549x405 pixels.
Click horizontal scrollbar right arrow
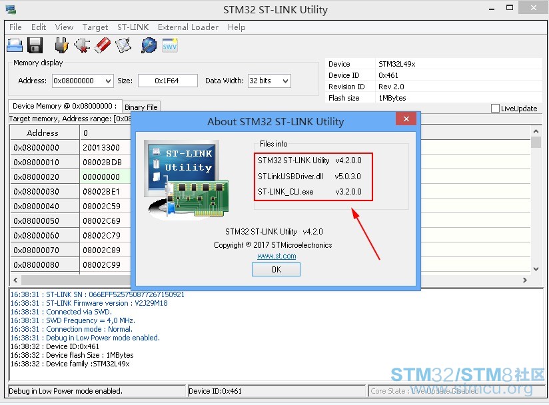click(524, 280)
